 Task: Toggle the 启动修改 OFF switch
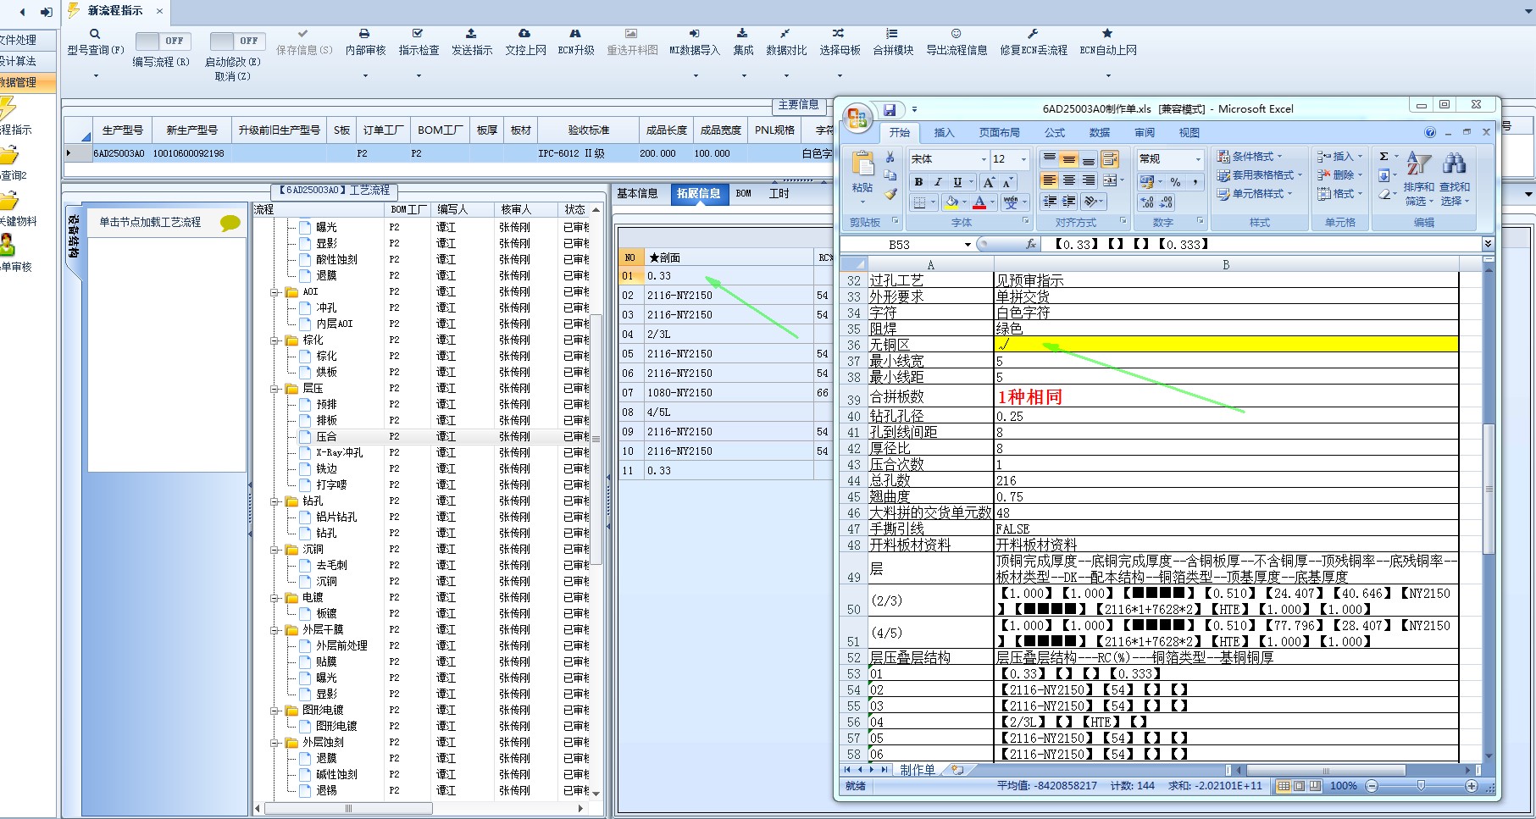[x=237, y=41]
